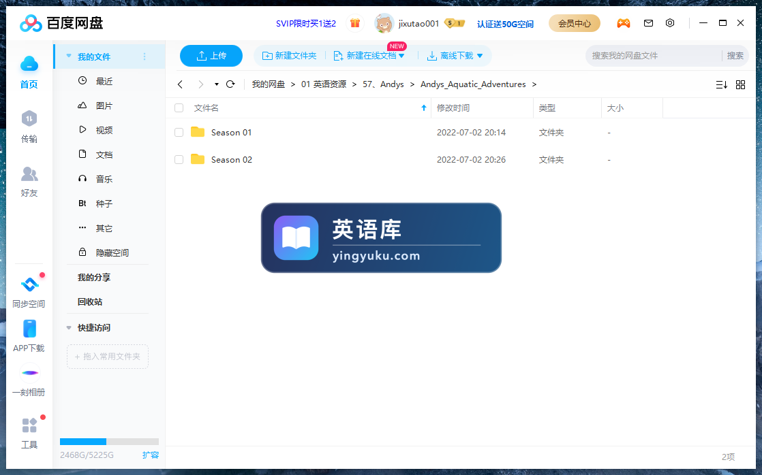
Task: Click the sort ascending arrow in 文件名 column
Action: pyautogui.click(x=424, y=108)
